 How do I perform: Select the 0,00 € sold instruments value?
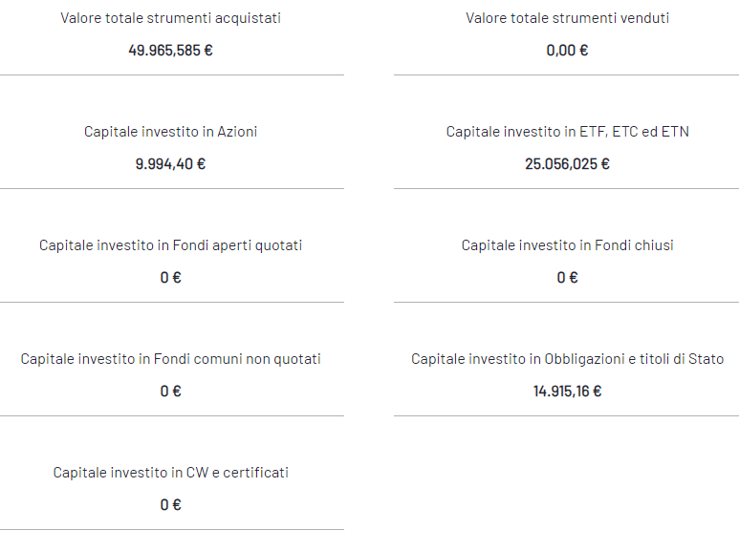tap(568, 51)
